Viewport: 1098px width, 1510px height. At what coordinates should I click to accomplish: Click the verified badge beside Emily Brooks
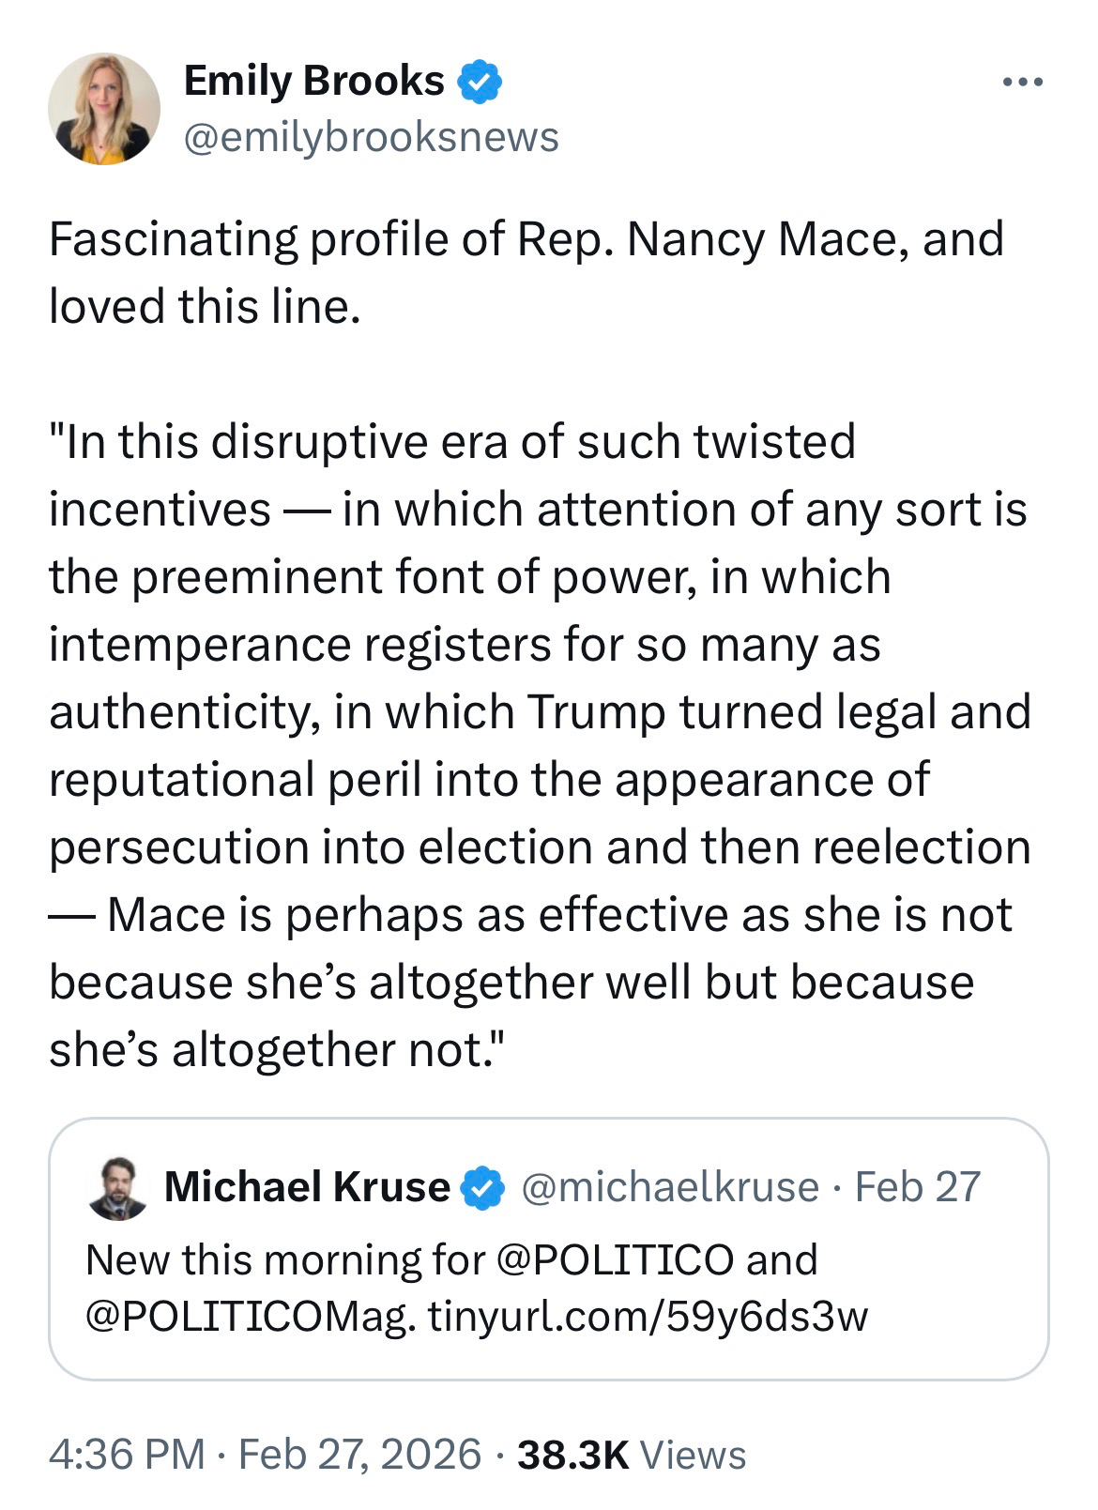pyautogui.click(x=480, y=82)
